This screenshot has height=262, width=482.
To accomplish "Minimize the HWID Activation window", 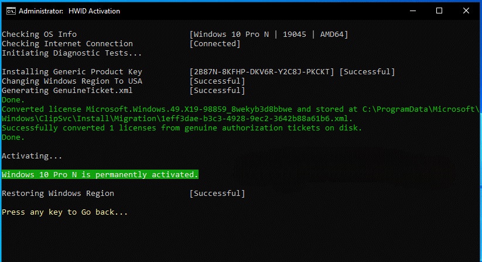I will pos(413,11).
